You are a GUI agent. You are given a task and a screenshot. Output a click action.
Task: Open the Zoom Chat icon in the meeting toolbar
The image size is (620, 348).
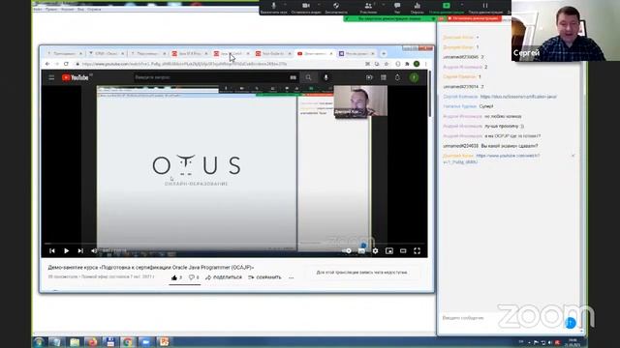(x=397, y=6)
